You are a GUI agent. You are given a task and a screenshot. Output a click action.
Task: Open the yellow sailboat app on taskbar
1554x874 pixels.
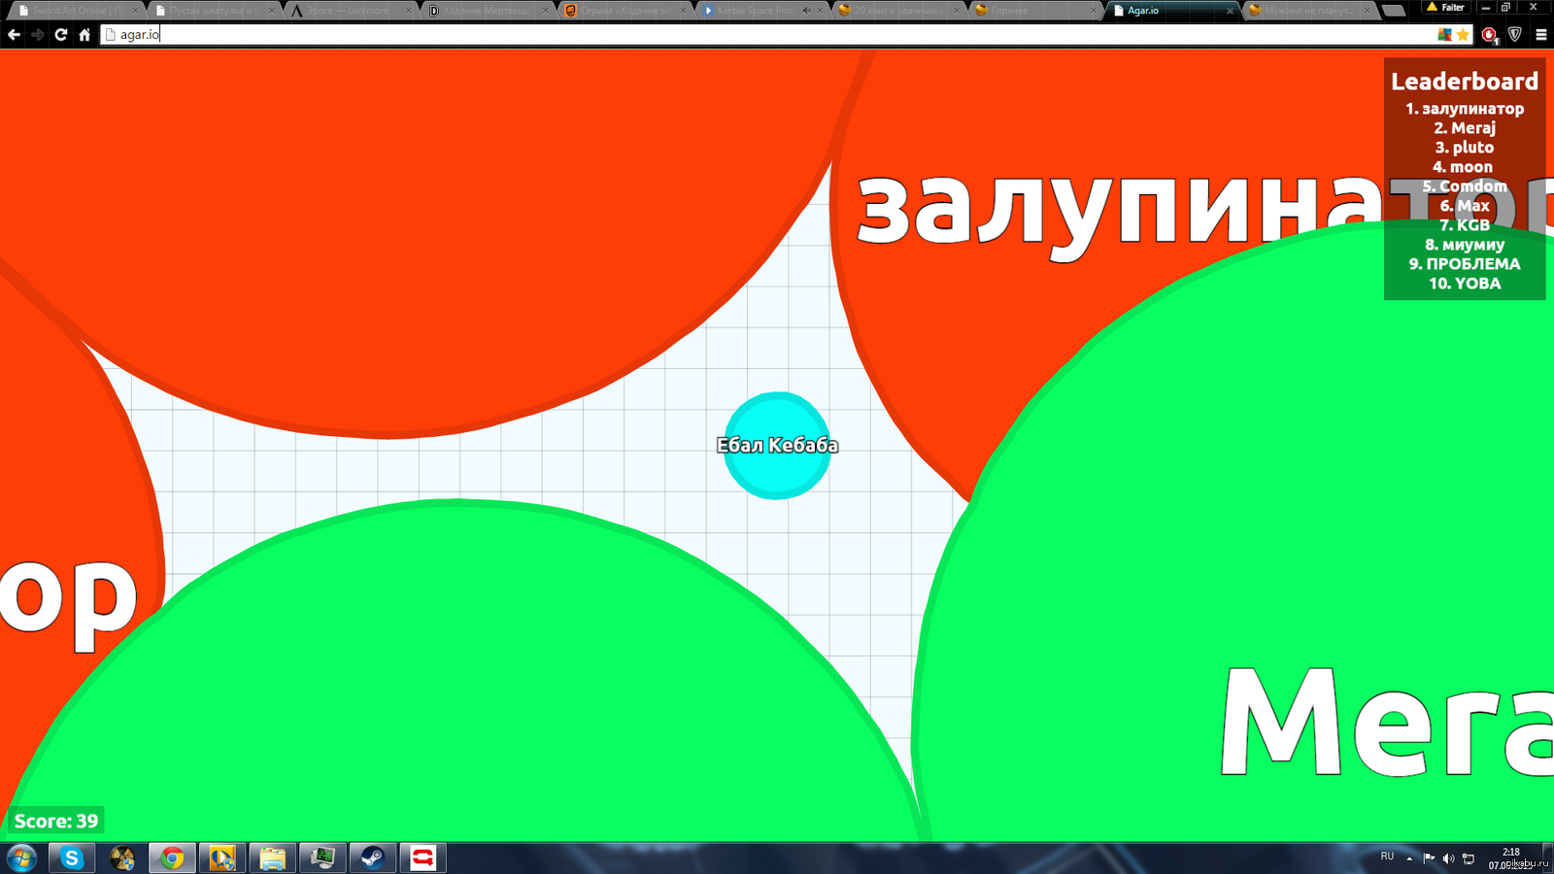222,858
